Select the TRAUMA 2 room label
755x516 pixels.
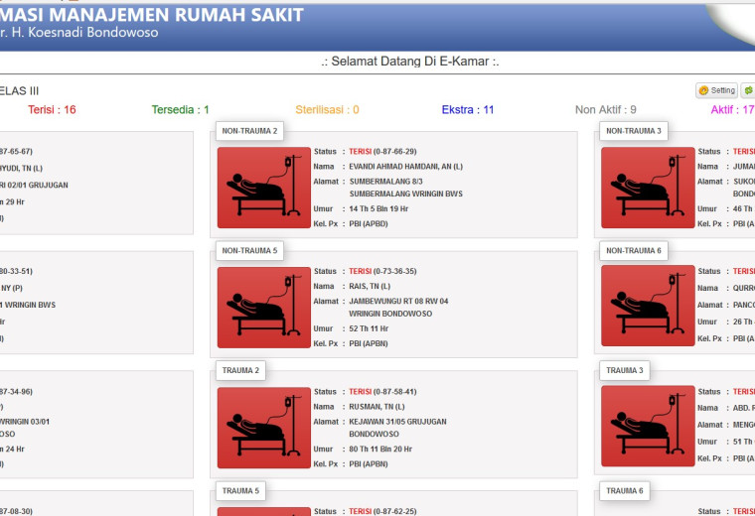pos(240,370)
